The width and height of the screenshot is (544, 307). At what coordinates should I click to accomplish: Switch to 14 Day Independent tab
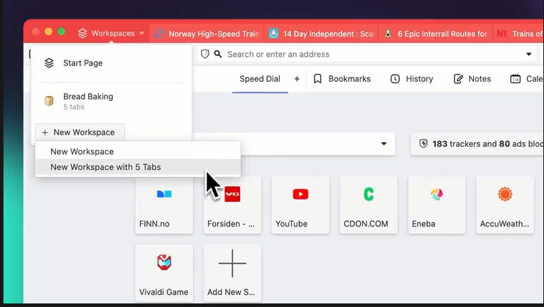point(321,33)
